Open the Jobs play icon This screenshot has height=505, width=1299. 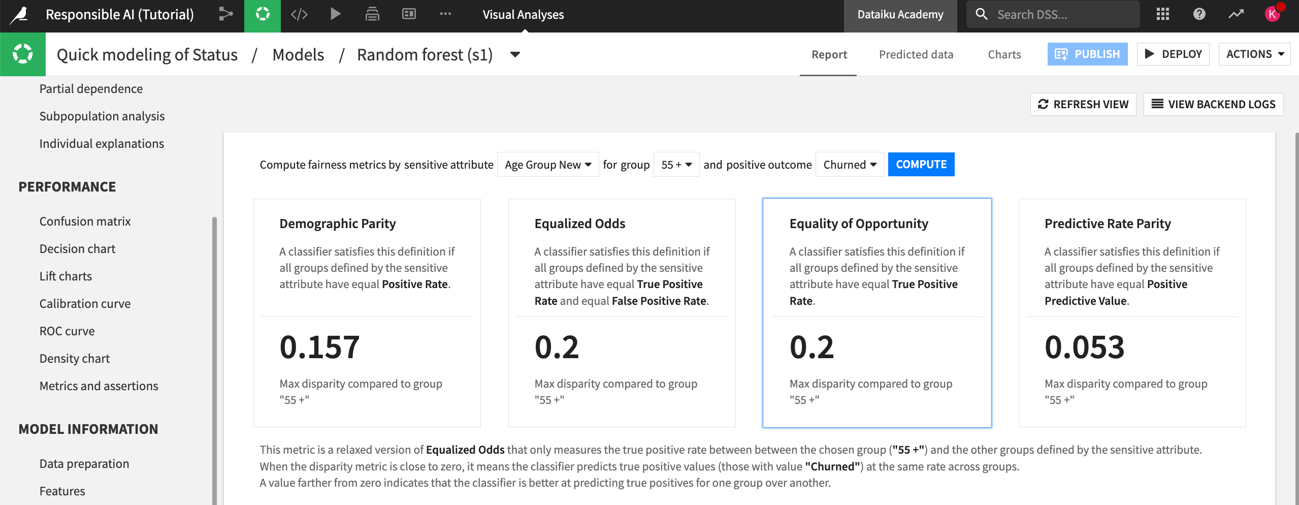coord(335,14)
